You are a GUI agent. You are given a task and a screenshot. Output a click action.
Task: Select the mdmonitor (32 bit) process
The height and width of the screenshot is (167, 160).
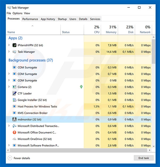[x=79, y=119]
